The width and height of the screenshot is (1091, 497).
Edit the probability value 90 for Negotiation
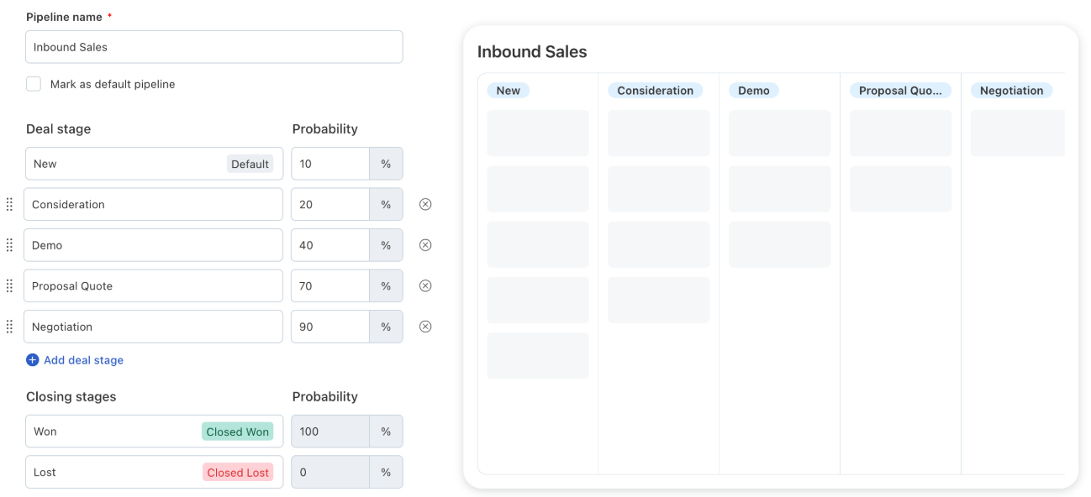tap(330, 327)
